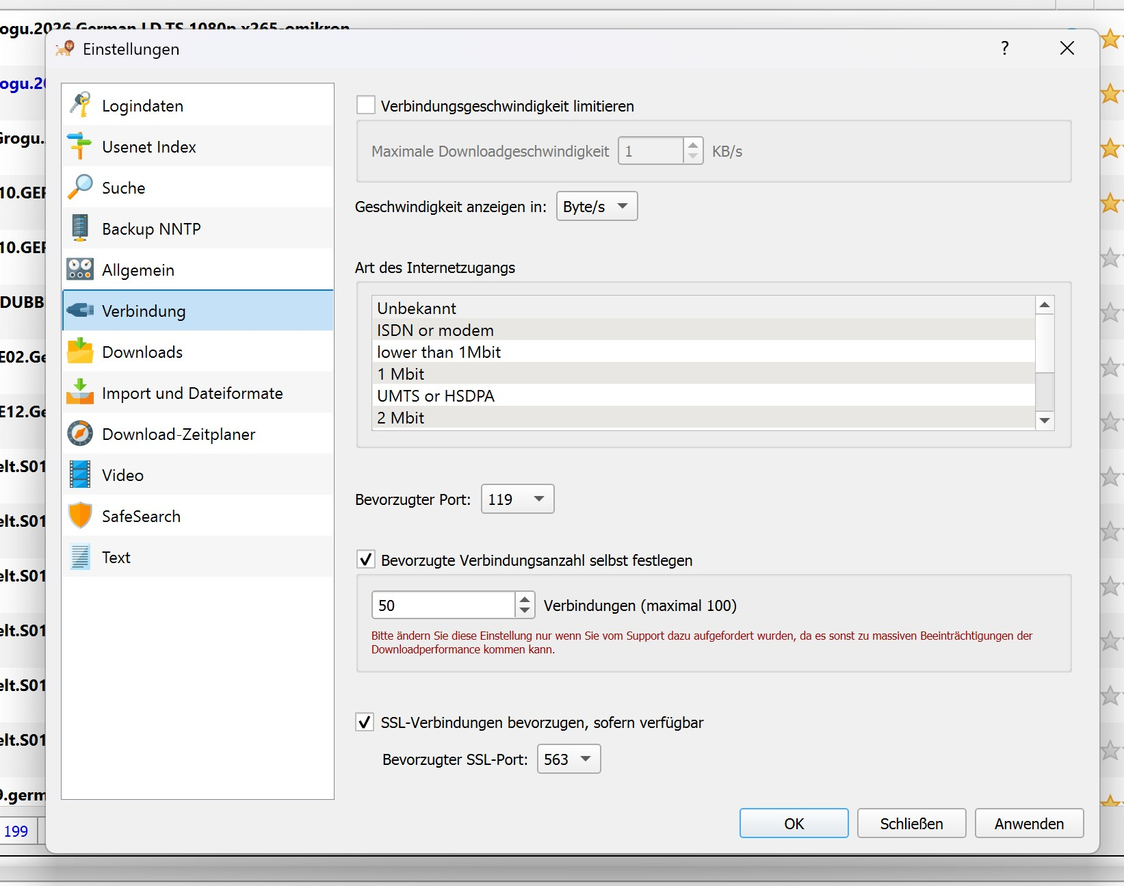Screen dimensions: 1124x886
Task: Select Unbekannt in the Internetzugang list
Action: coord(703,308)
